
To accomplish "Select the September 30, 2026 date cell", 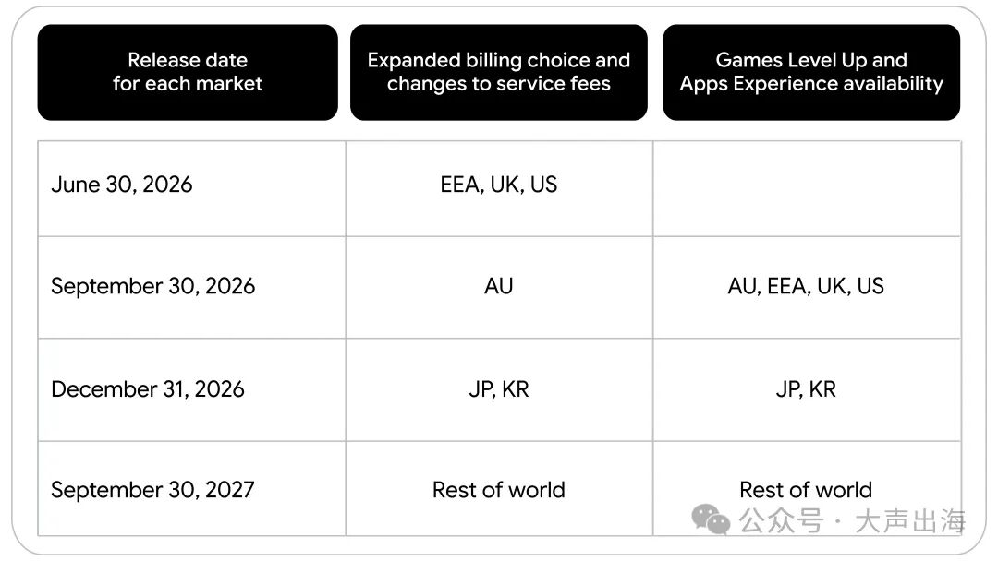I will [191, 287].
